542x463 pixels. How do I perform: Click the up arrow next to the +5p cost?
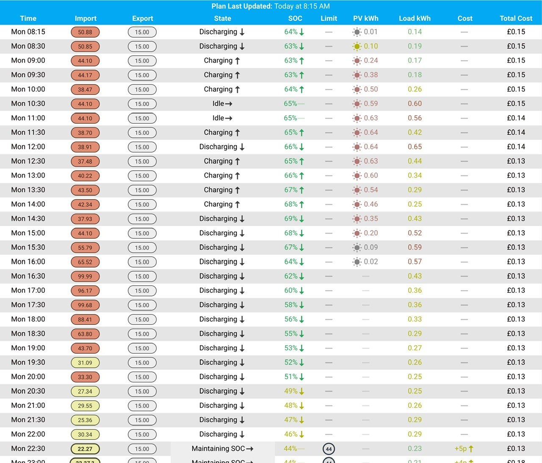[x=471, y=449]
